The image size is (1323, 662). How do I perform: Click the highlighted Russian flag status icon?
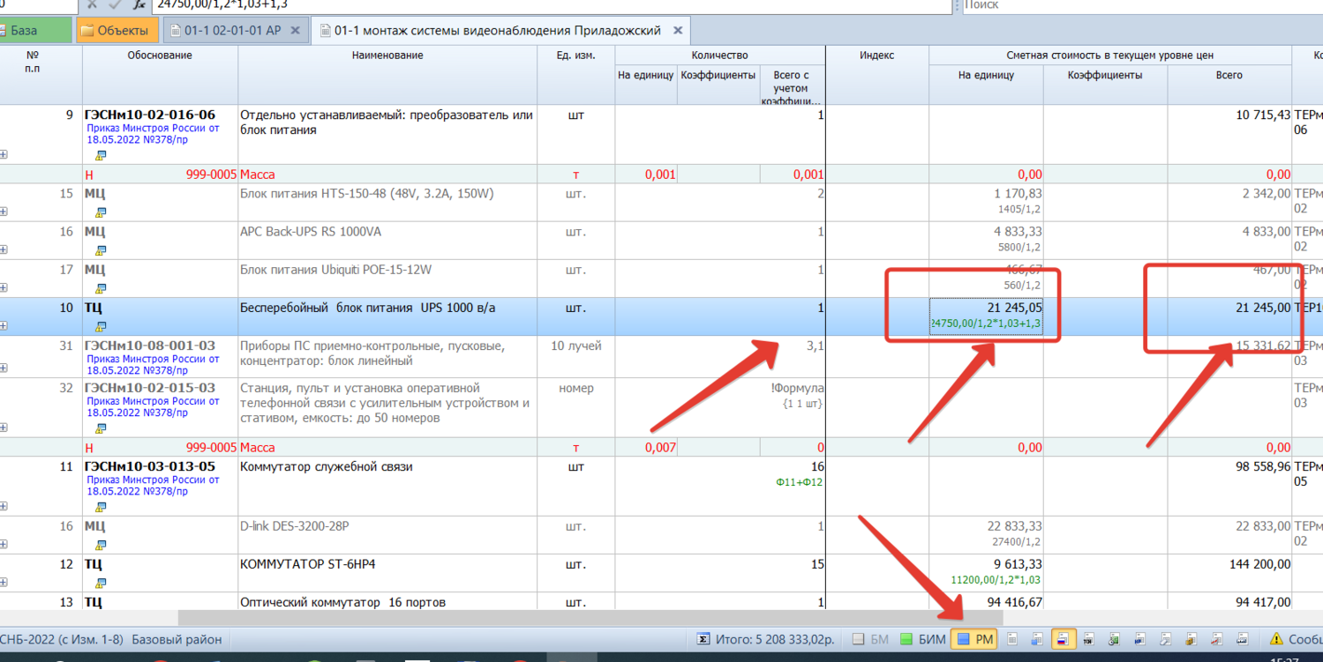pos(1064,639)
